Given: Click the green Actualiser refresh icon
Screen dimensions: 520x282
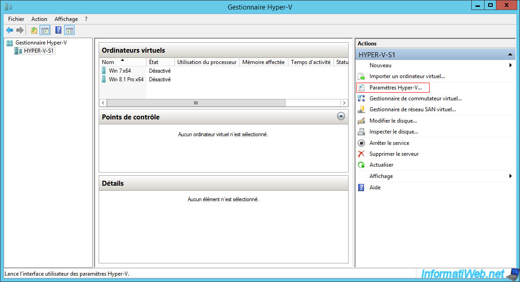Looking at the screenshot, I should click(x=361, y=165).
